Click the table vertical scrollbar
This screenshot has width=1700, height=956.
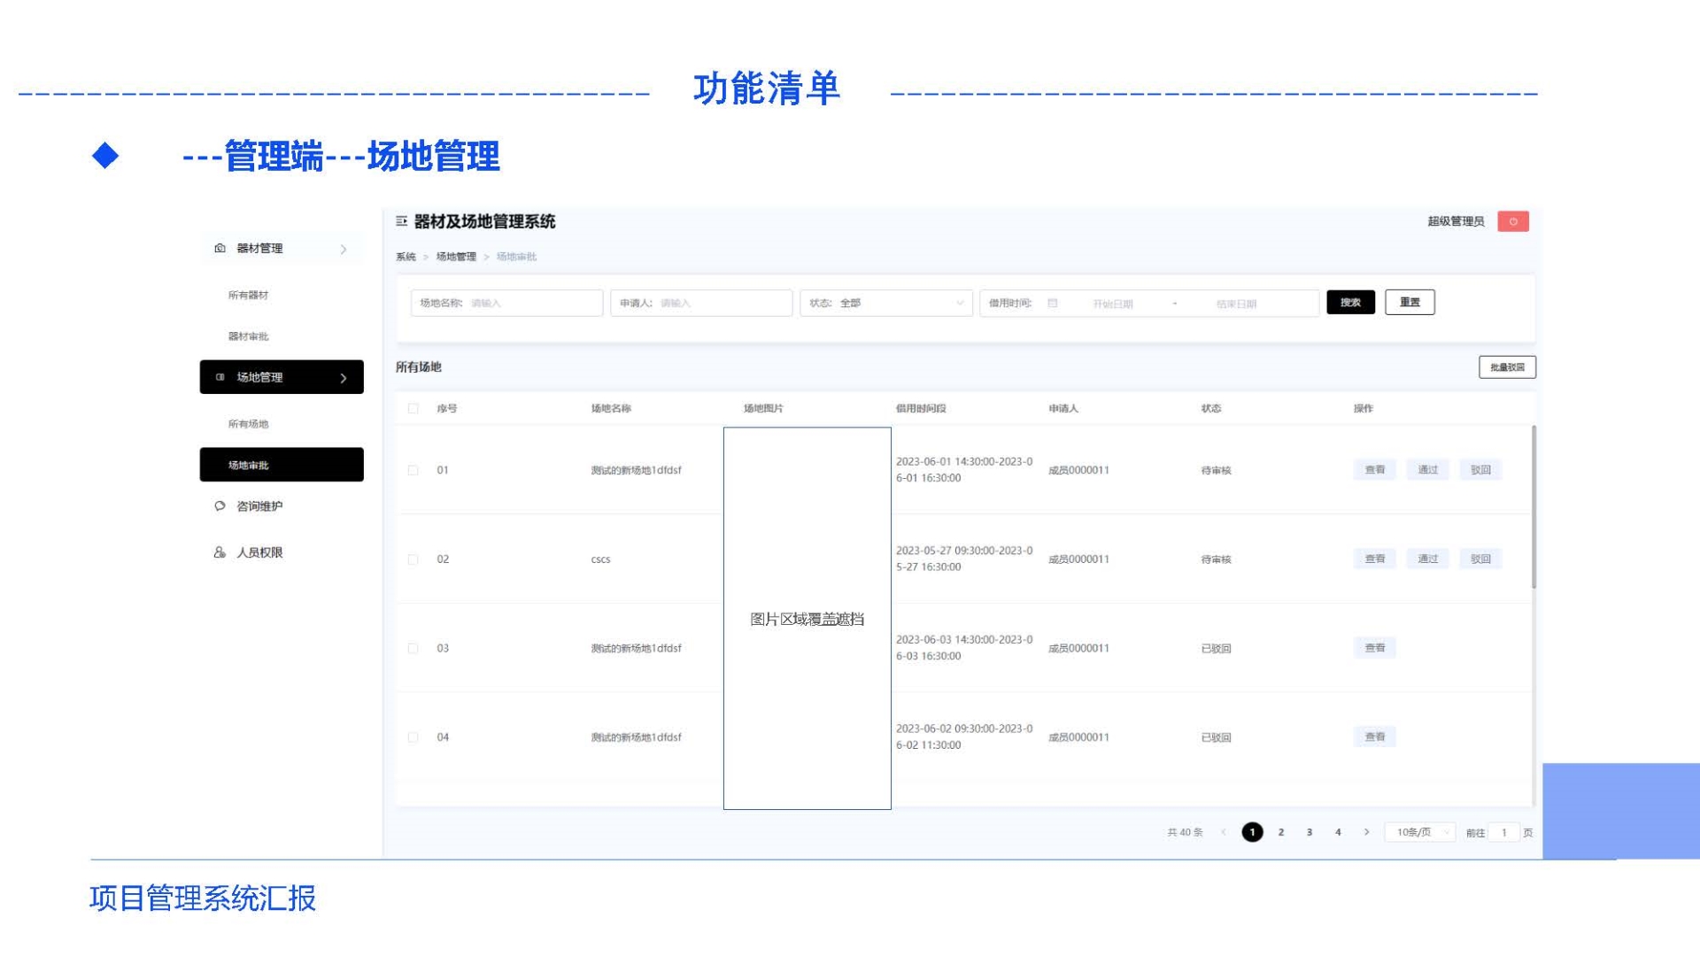[x=1534, y=507]
